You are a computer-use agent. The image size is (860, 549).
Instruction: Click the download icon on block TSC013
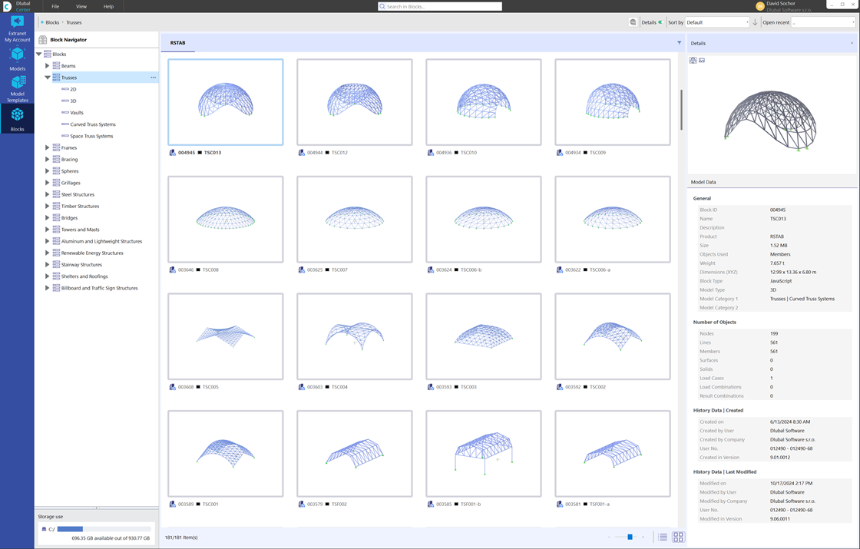(x=172, y=152)
